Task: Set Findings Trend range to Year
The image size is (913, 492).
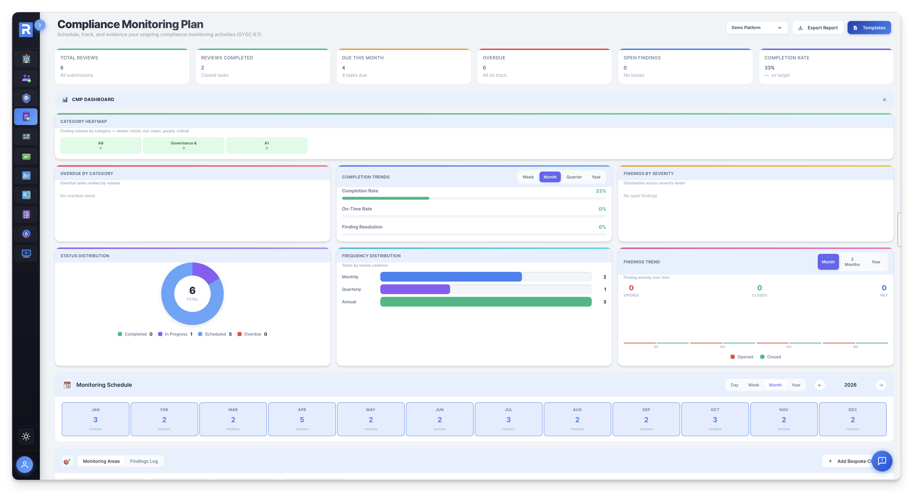Action: click(x=875, y=262)
